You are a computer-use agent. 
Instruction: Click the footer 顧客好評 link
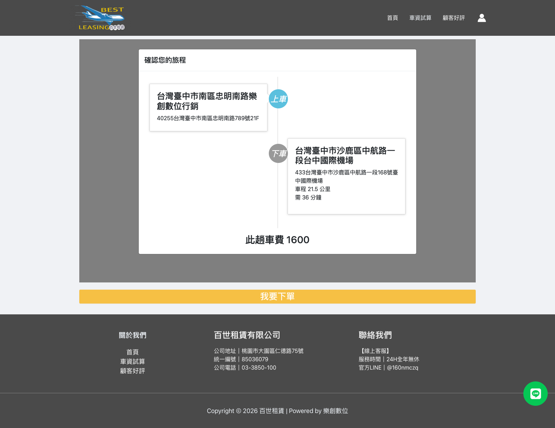[132, 371]
